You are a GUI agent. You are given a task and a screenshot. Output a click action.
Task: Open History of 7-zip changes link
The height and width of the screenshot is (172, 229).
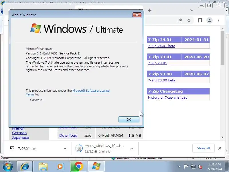[x=167, y=97]
